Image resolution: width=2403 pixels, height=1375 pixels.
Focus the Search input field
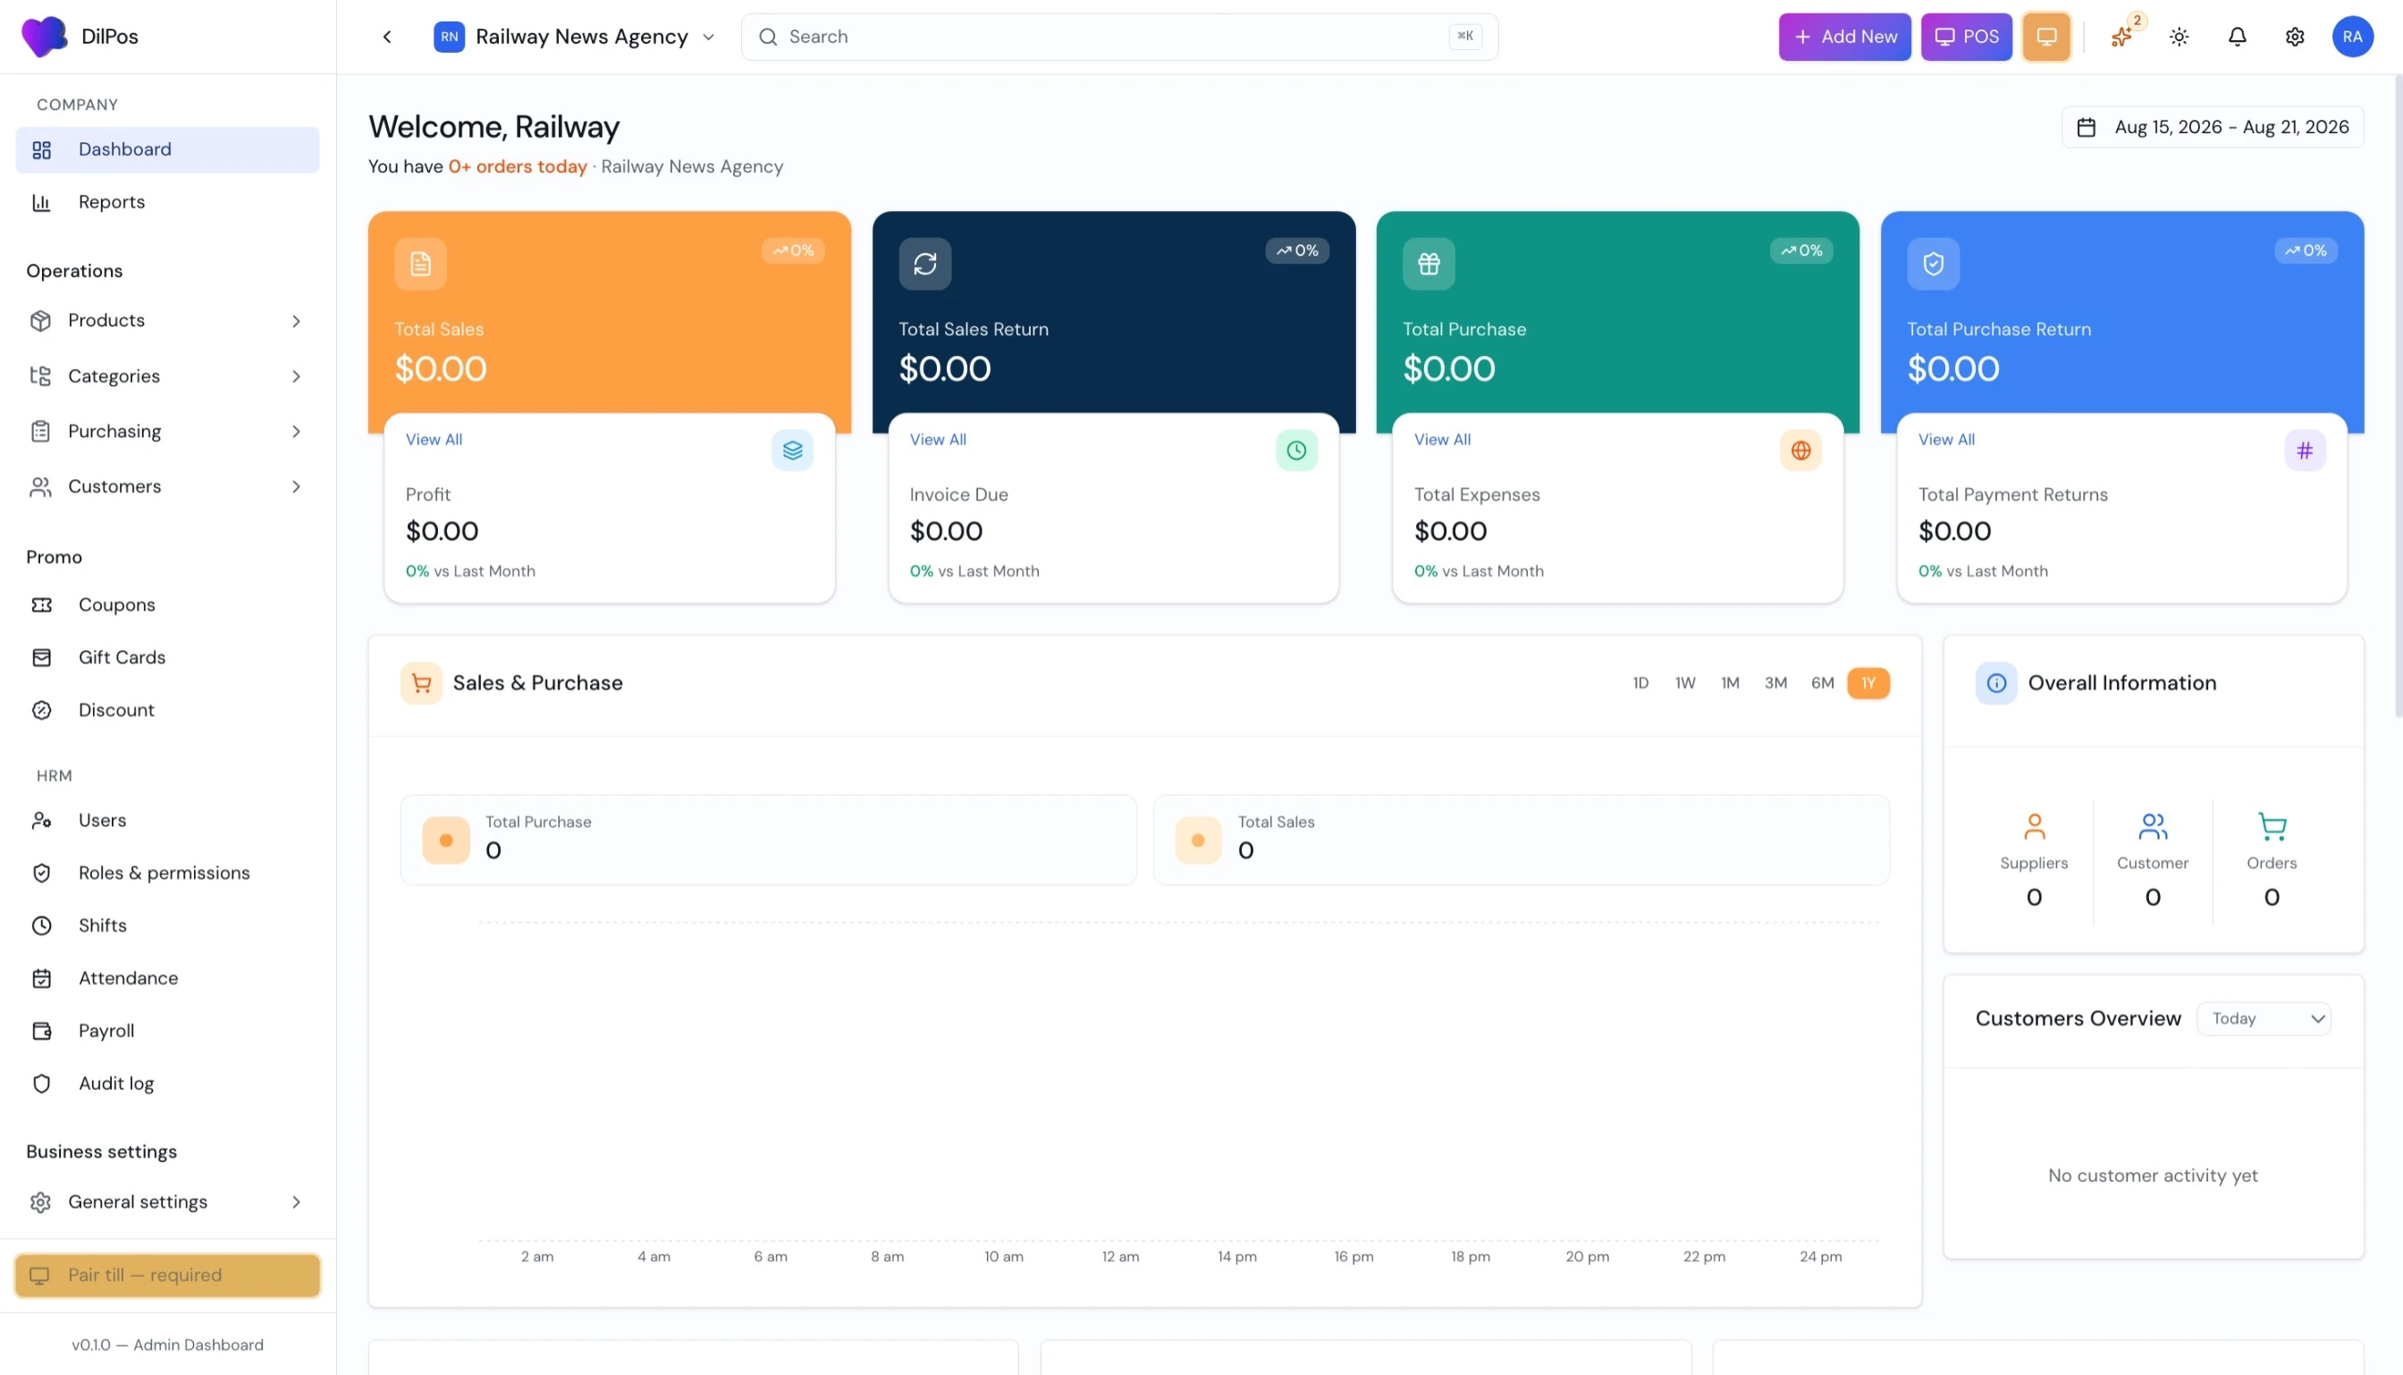tap(1119, 37)
